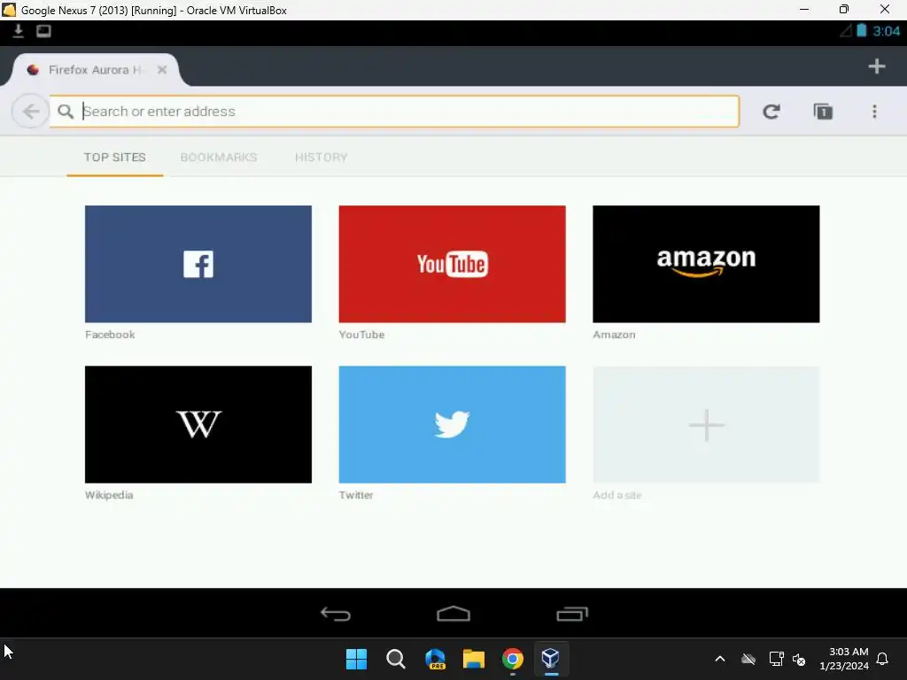
Task: Add a new tab with plus icon
Action: click(876, 66)
